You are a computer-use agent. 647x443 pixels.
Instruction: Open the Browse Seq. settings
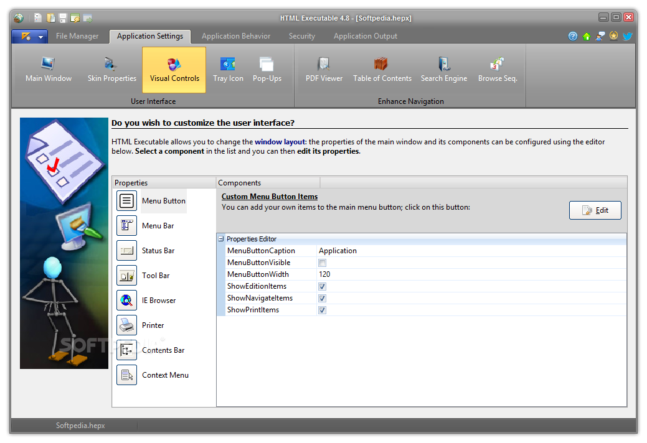tap(498, 70)
